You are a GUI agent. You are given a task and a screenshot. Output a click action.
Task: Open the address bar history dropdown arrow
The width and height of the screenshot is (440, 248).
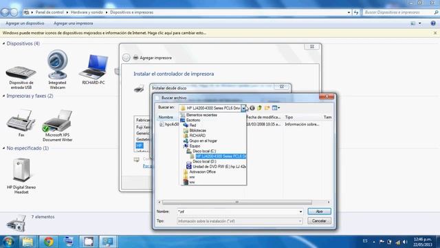pos(349,12)
